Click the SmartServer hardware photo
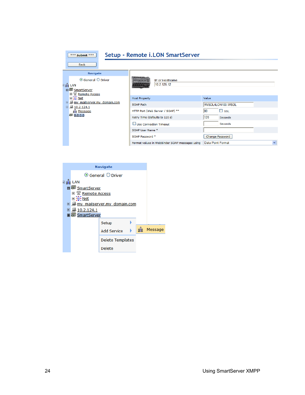 point(141,83)
